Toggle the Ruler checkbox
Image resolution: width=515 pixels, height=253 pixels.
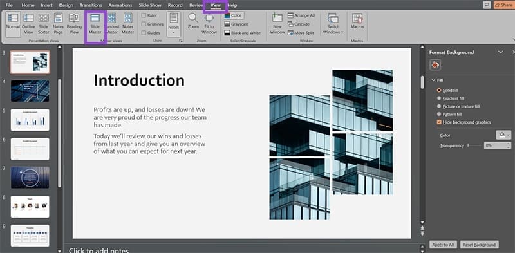pyautogui.click(x=144, y=15)
